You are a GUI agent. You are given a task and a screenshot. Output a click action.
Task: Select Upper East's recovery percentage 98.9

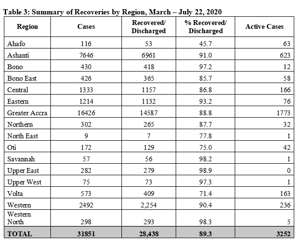(x=206, y=170)
